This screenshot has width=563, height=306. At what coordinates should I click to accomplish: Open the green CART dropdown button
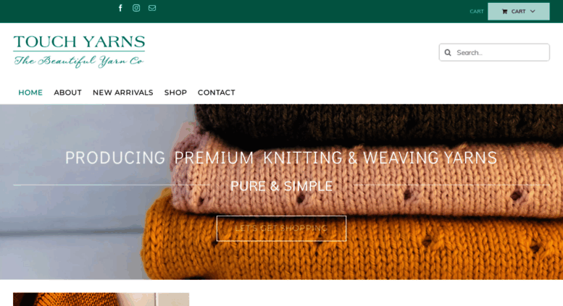(519, 12)
